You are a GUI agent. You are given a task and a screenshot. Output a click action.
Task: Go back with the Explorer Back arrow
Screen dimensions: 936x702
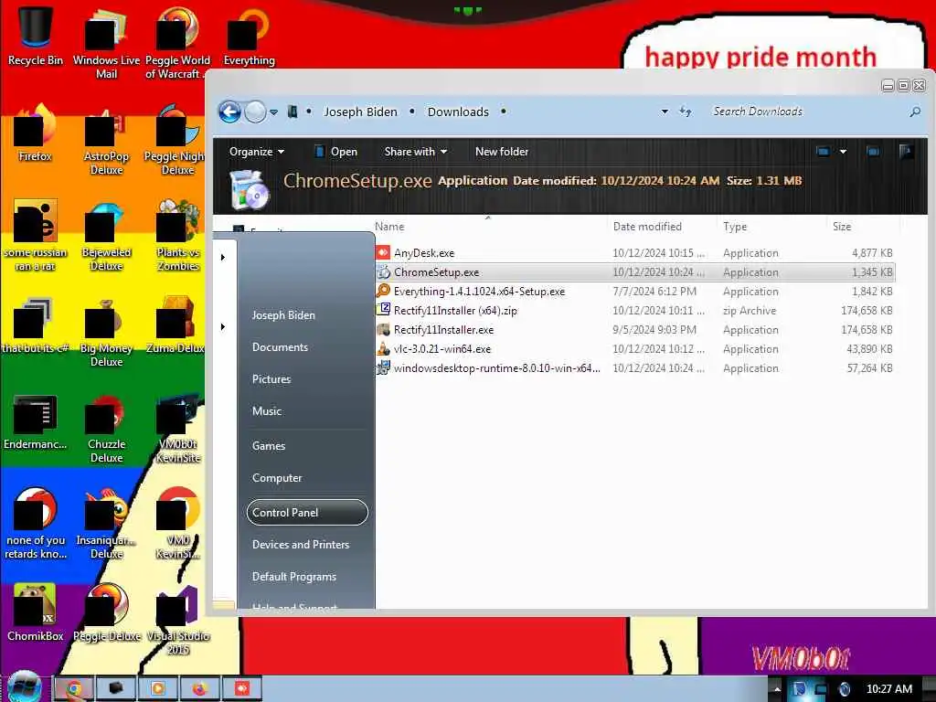click(x=229, y=112)
